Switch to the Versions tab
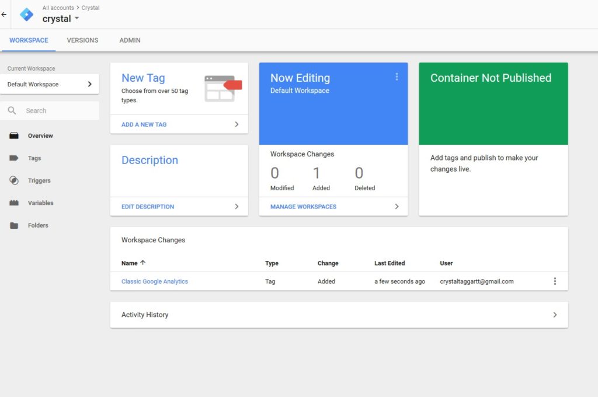Image resolution: width=598 pixels, height=397 pixels. coord(82,40)
